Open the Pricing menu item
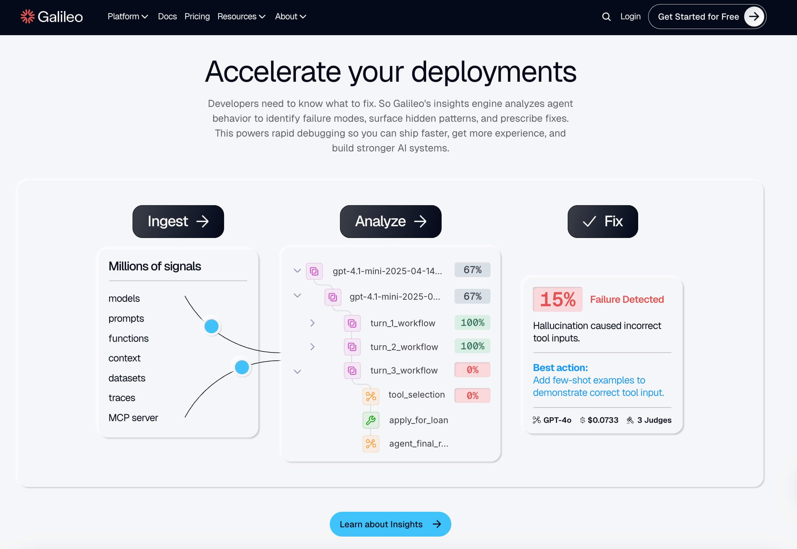 (x=197, y=17)
